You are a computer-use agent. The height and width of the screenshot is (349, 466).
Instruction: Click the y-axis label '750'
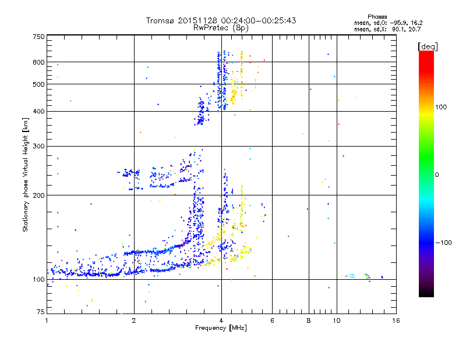click(x=38, y=37)
